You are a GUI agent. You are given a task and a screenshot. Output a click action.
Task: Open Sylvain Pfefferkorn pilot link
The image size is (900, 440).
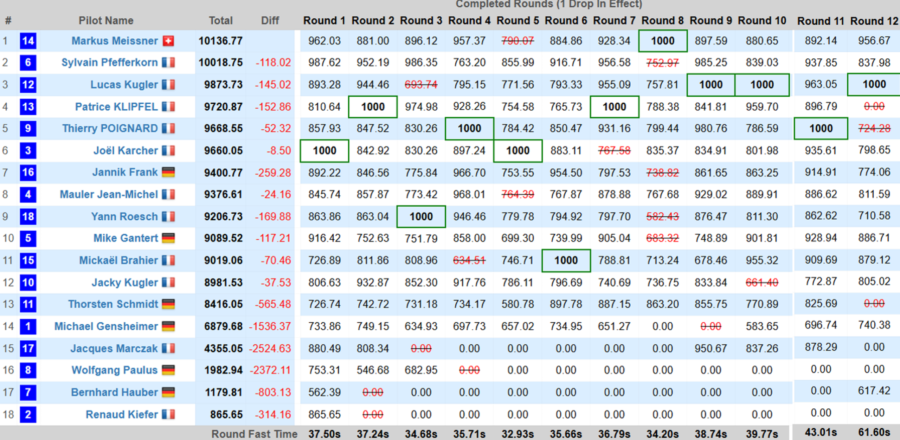109,63
